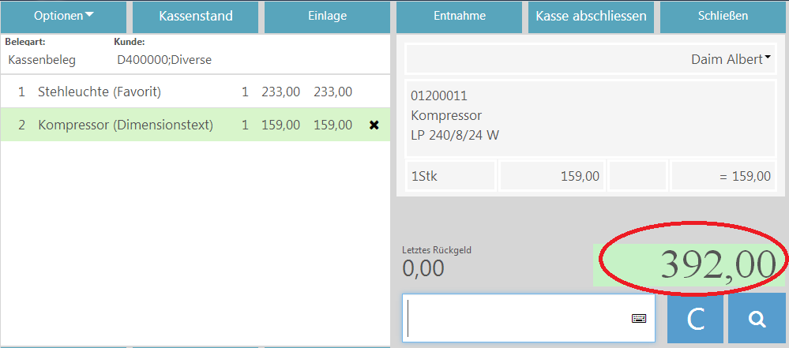Remove the Kompressor line with the X icon
Image resolution: width=789 pixels, height=348 pixels.
coord(374,125)
